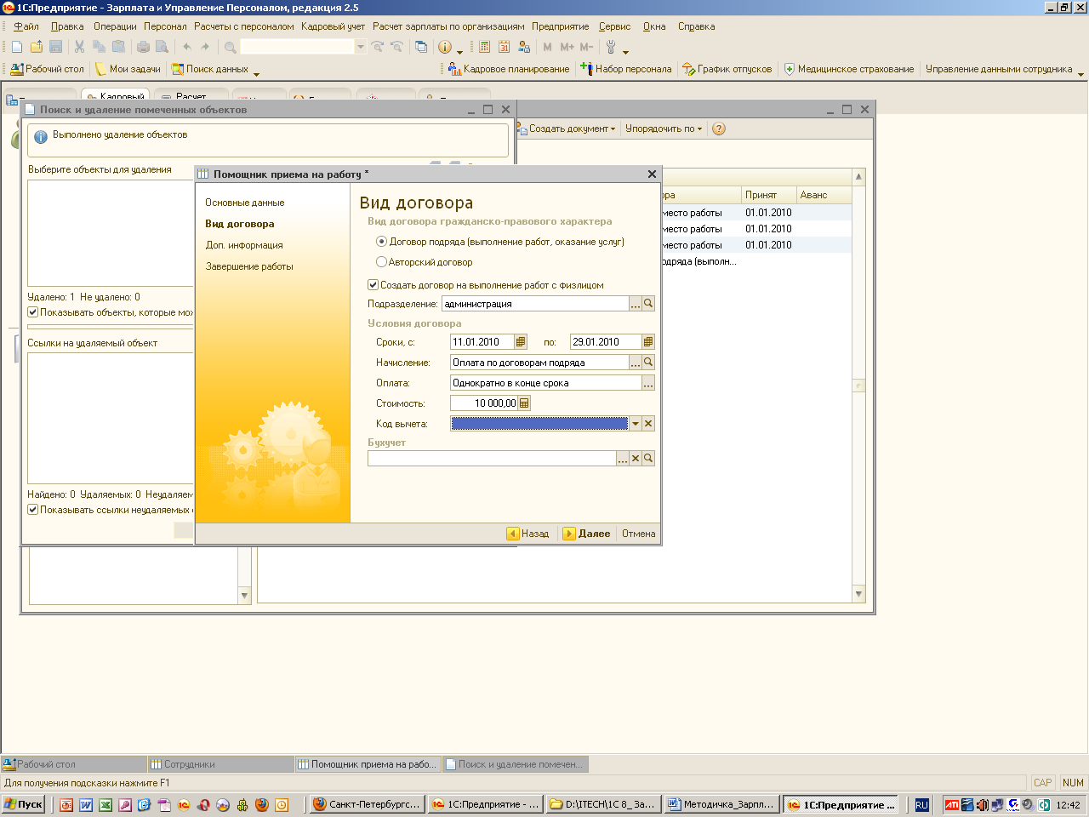Viewport: 1089px width, 817px height.
Task: Open the Справка menu
Action: (696, 26)
